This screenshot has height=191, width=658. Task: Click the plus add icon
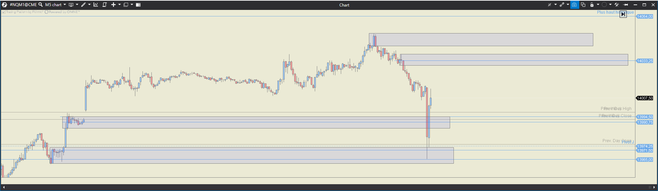coord(113,5)
